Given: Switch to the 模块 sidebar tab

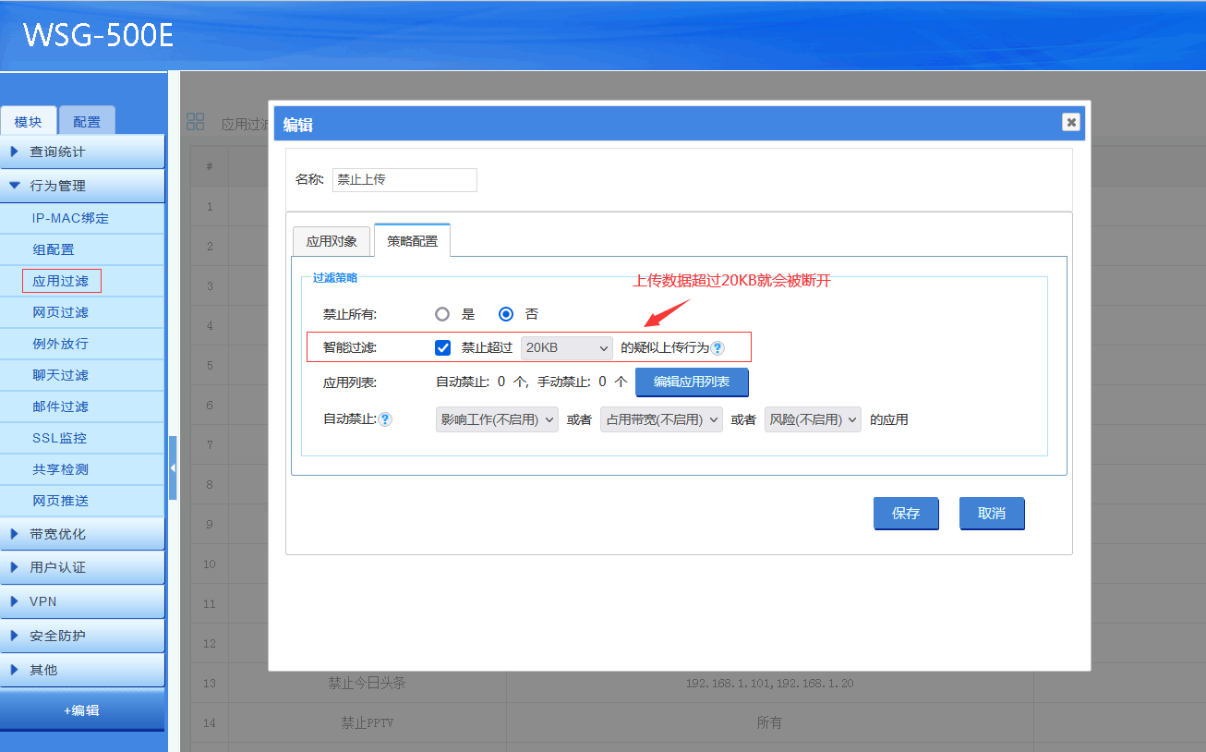Looking at the screenshot, I should tap(29, 122).
